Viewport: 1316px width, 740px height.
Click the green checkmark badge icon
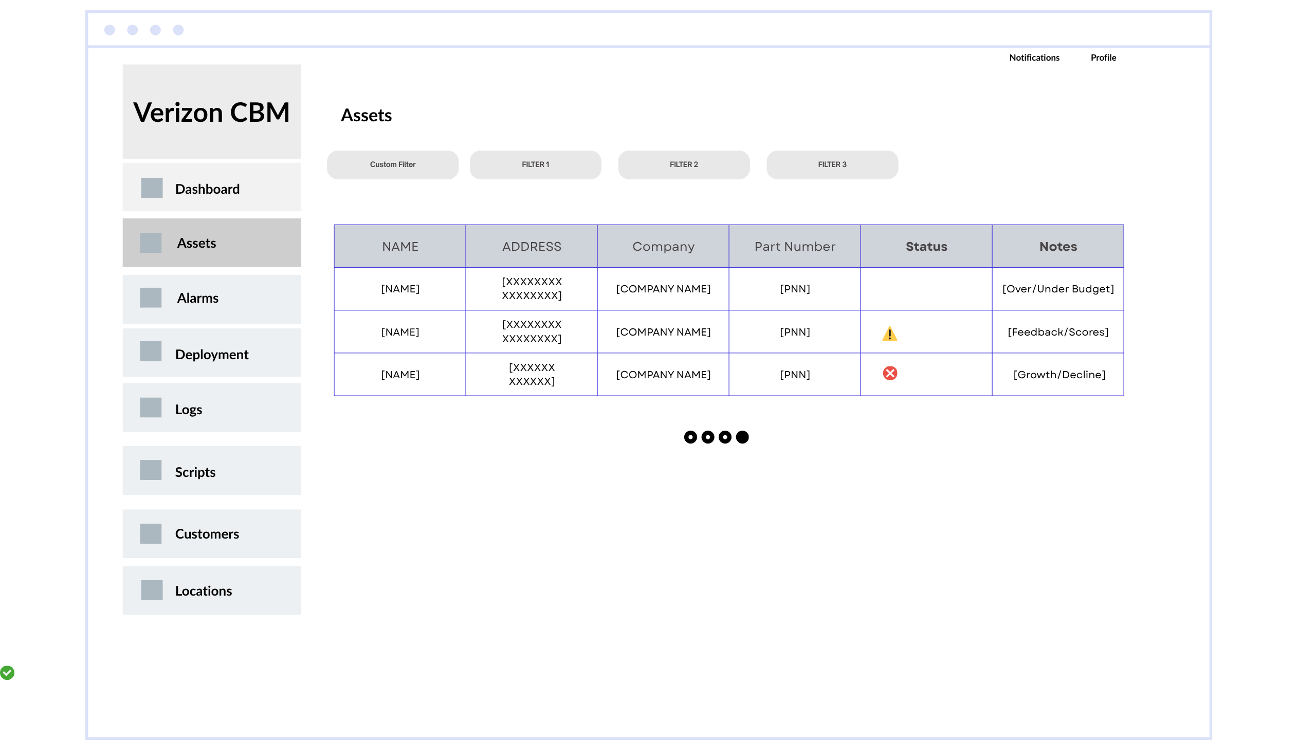click(x=7, y=672)
